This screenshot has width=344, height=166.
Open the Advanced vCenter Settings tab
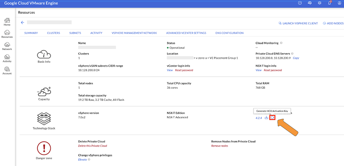tap(186, 33)
